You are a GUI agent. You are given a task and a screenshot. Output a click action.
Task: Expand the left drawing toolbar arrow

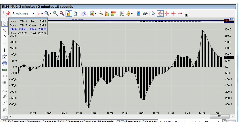[6, 117]
